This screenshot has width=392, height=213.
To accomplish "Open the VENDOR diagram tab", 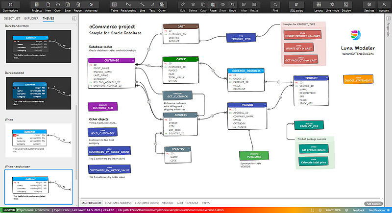I will coord(168,203).
